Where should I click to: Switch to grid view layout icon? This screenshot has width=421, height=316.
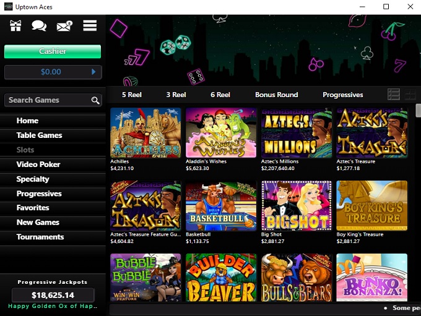pos(410,95)
